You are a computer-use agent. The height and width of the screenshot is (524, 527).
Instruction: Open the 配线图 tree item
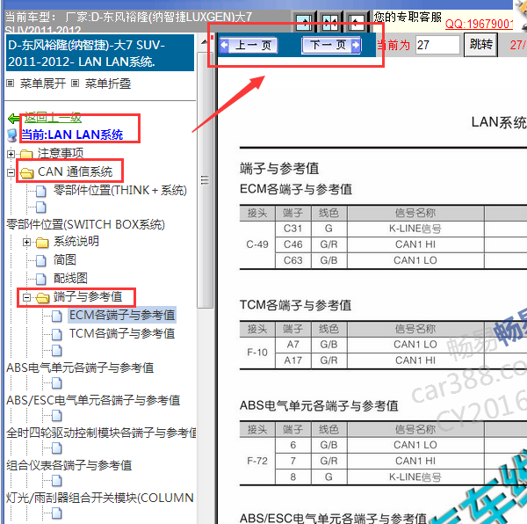(70, 279)
